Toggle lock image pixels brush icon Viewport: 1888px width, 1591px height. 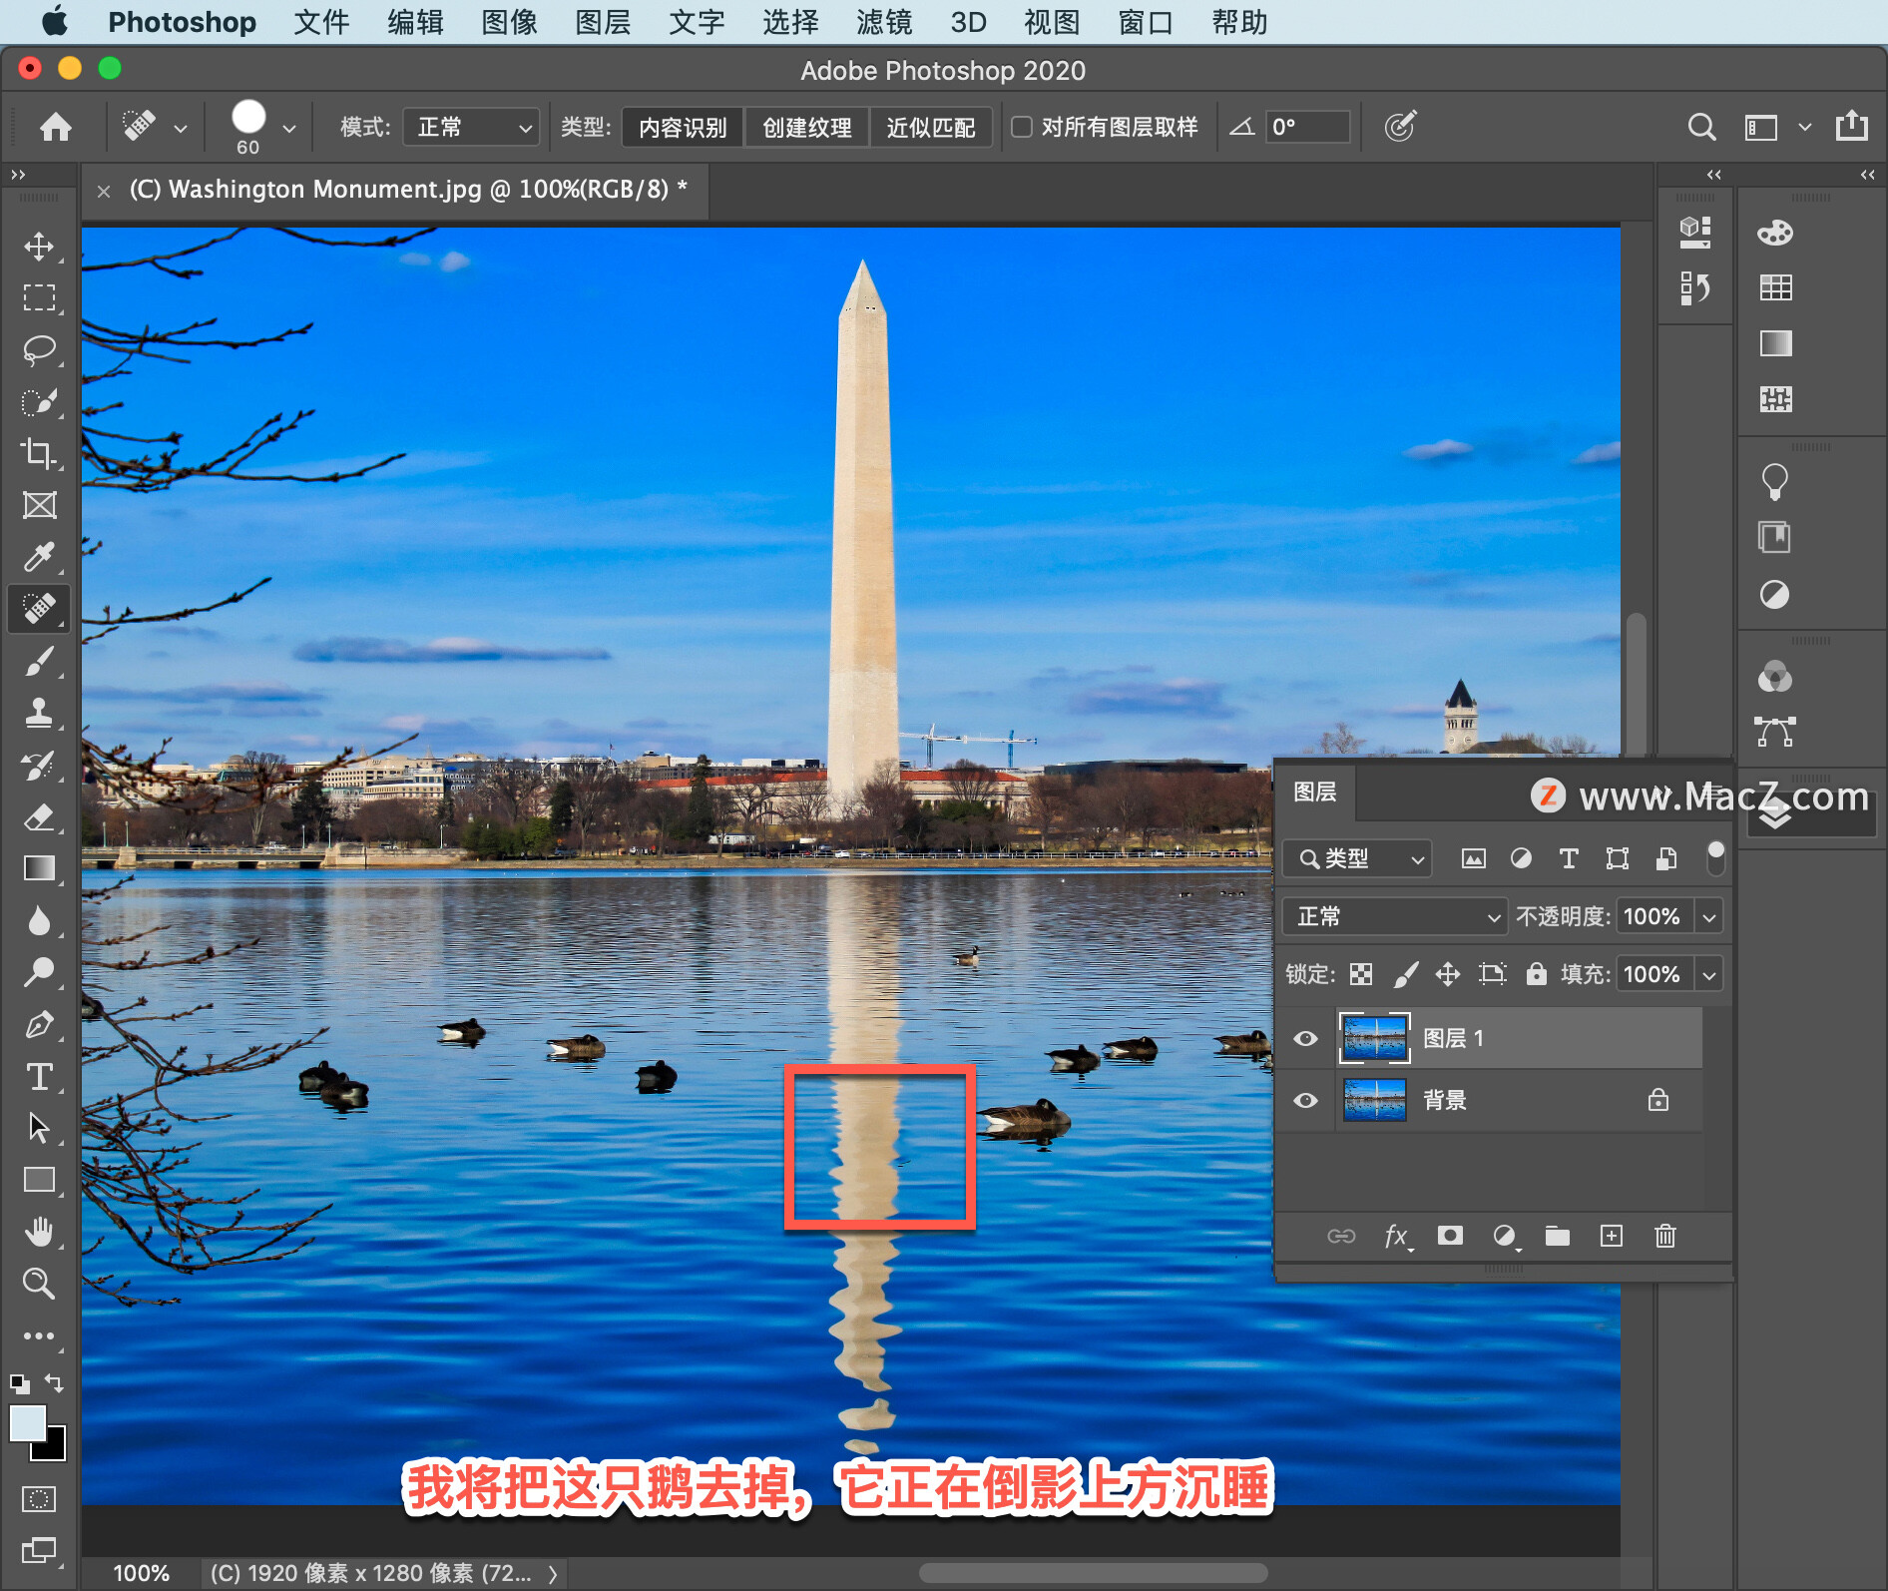tap(1406, 974)
